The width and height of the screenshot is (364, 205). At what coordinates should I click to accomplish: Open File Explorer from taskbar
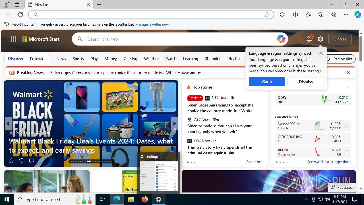coord(131,199)
